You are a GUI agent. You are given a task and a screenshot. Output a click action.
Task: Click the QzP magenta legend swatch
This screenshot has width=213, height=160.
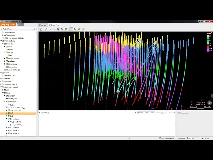(208, 51)
